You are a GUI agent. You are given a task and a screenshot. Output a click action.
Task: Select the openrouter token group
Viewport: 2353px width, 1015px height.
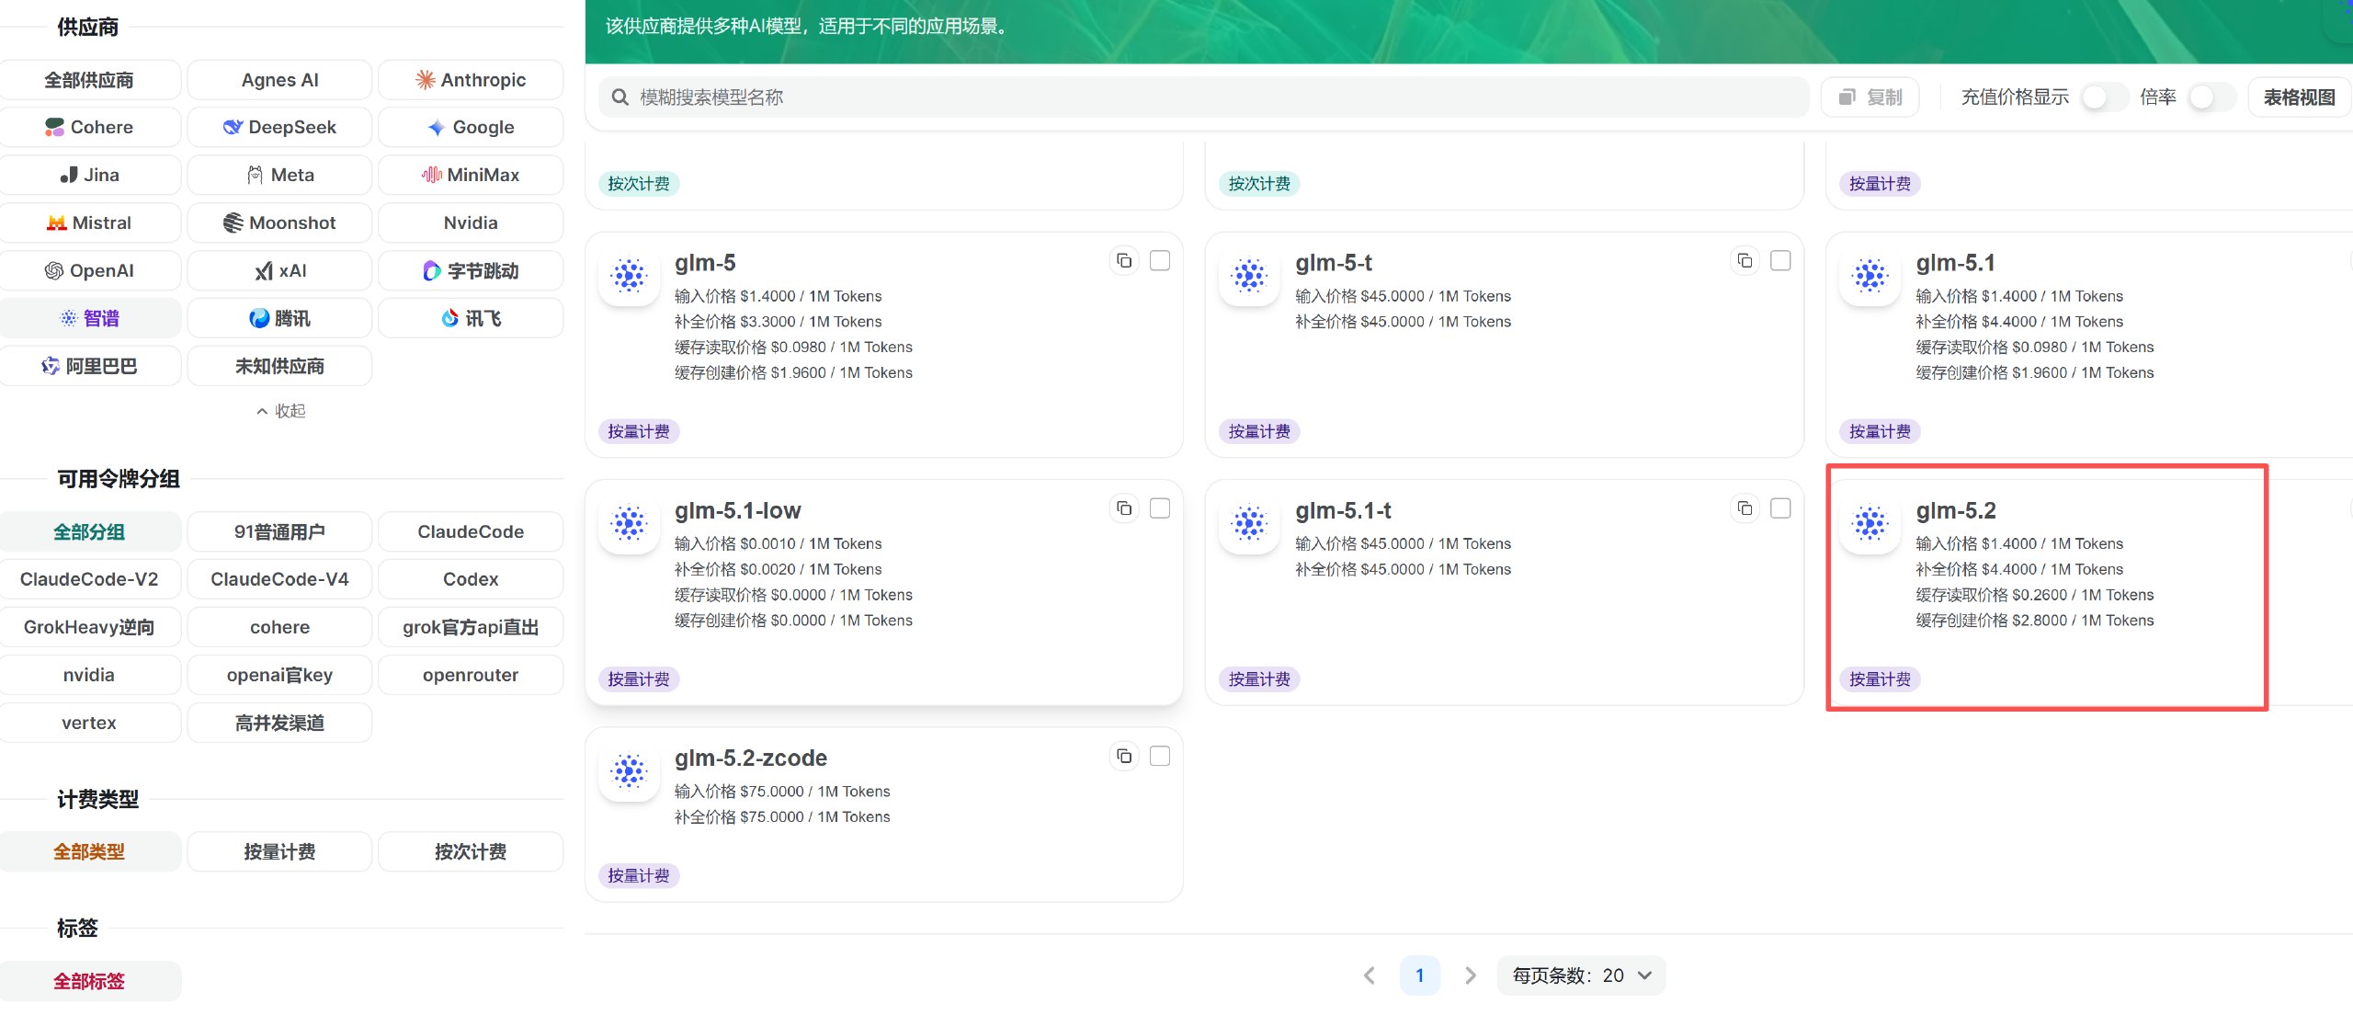471,675
